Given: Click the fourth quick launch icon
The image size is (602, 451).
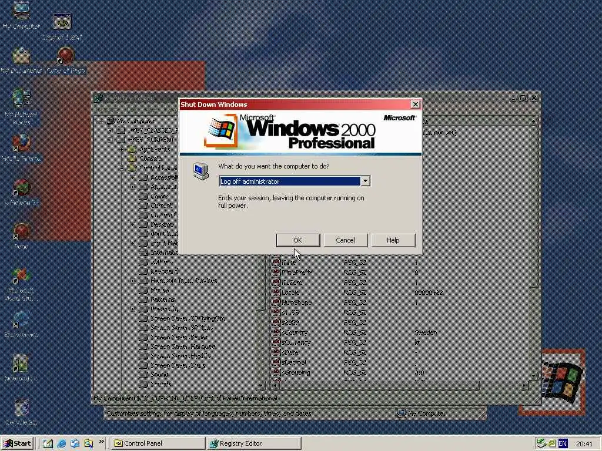Looking at the screenshot, I should 88,443.
